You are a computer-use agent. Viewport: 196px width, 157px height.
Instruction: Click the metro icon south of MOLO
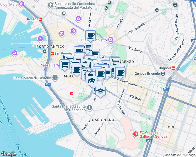pos(72,94)
